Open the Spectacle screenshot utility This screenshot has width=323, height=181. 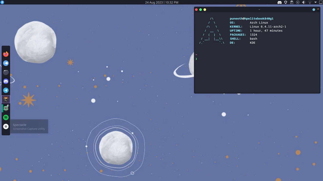[x=6, y=126]
